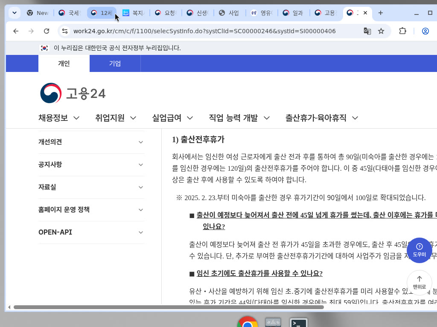Viewport: 437px width, 327px height.
Task: Select the 기업 tab
Action: point(115,63)
